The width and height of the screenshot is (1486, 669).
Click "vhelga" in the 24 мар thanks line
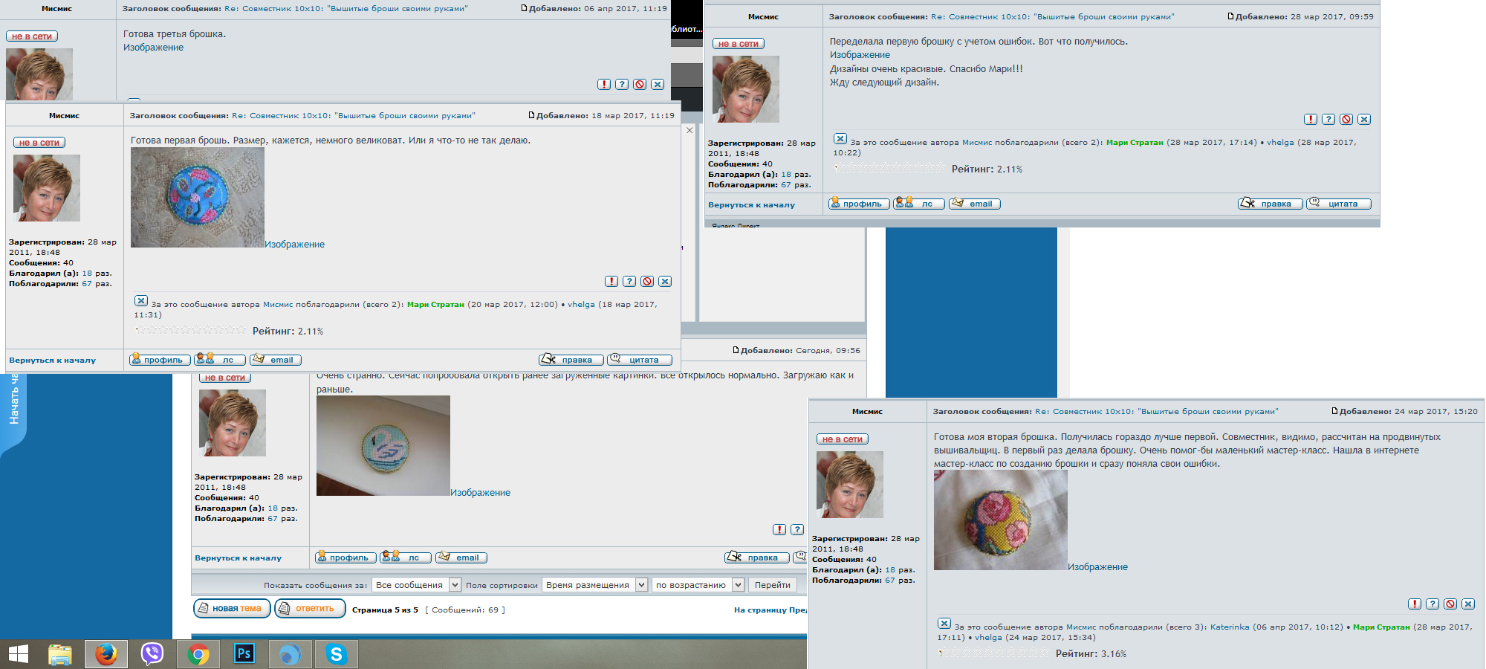click(988, 638)
